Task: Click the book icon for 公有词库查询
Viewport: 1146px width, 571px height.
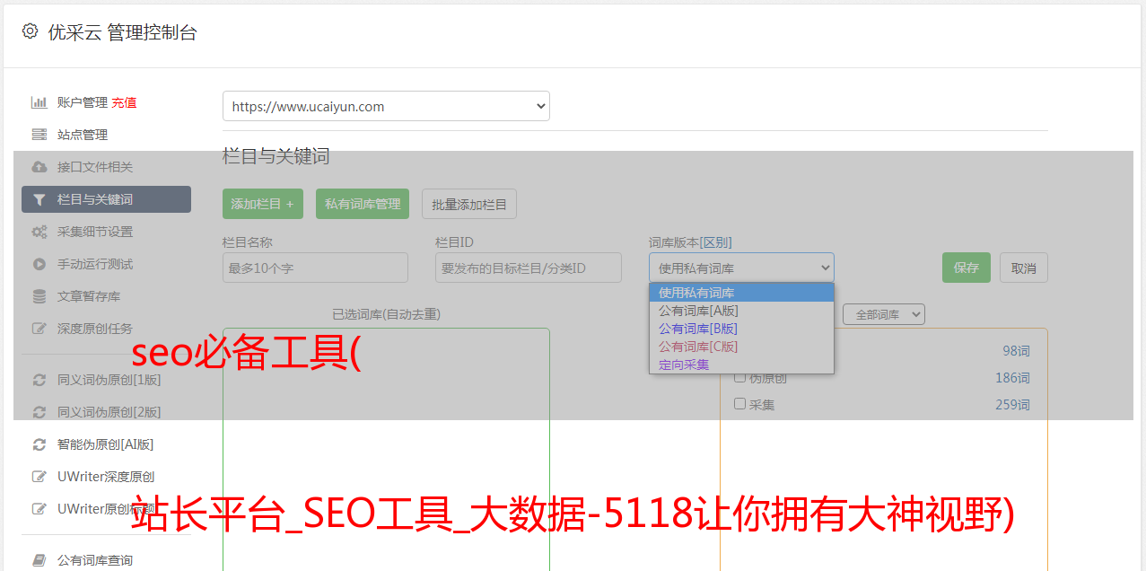Action: click(39, 560)
